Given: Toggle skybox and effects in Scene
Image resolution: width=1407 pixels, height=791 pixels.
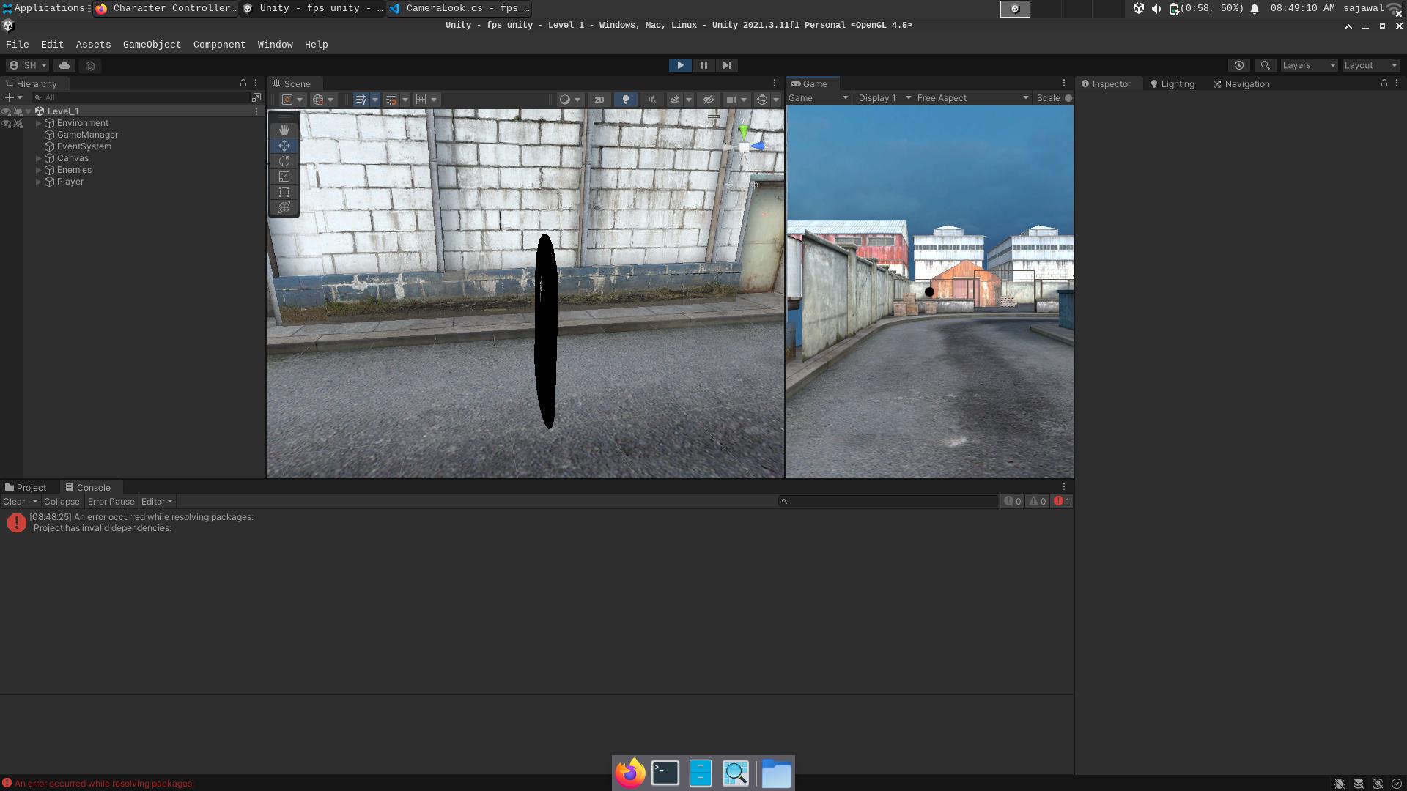Looking at the screenshot, I should 675,100.
